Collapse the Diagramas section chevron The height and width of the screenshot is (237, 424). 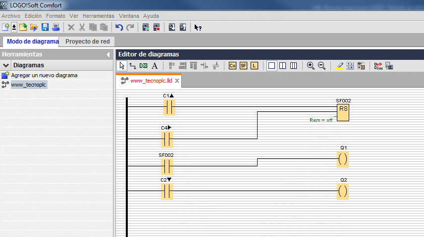click(6, 65)
